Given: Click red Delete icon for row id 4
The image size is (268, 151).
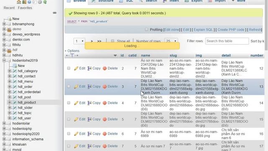Looking at the screenshot, I should [x=105, y=103].
